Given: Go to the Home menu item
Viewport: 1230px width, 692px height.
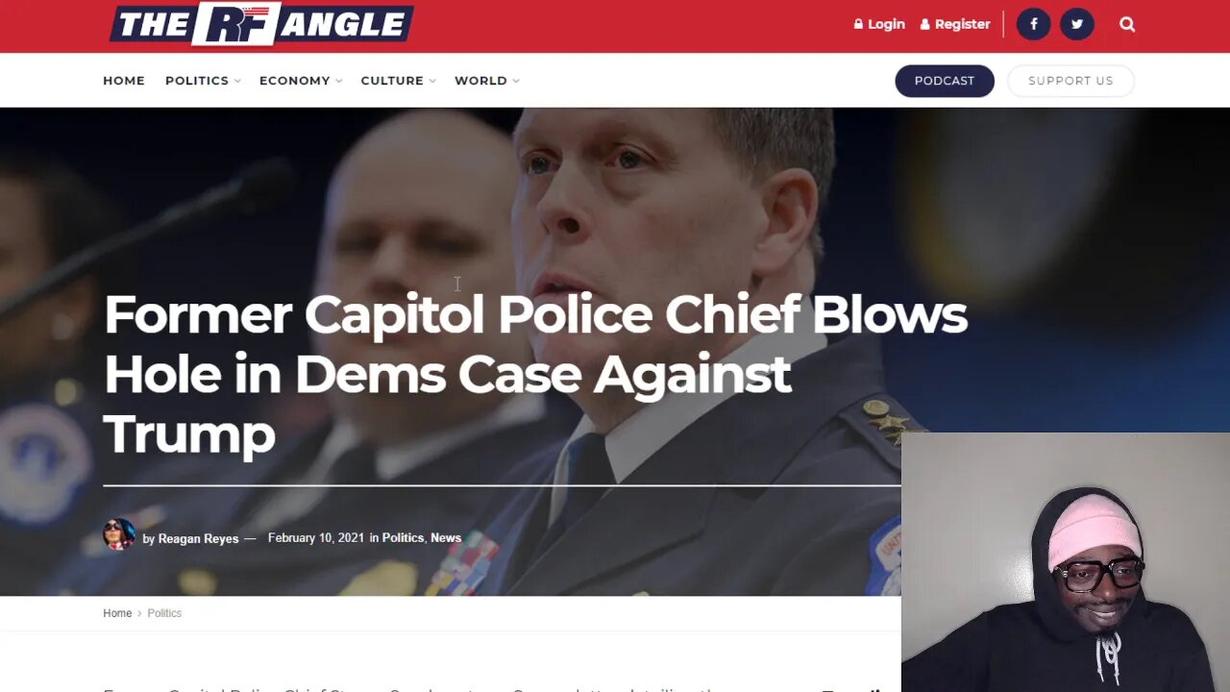Looking at the screenshot, I should click(x=124, y=81).
